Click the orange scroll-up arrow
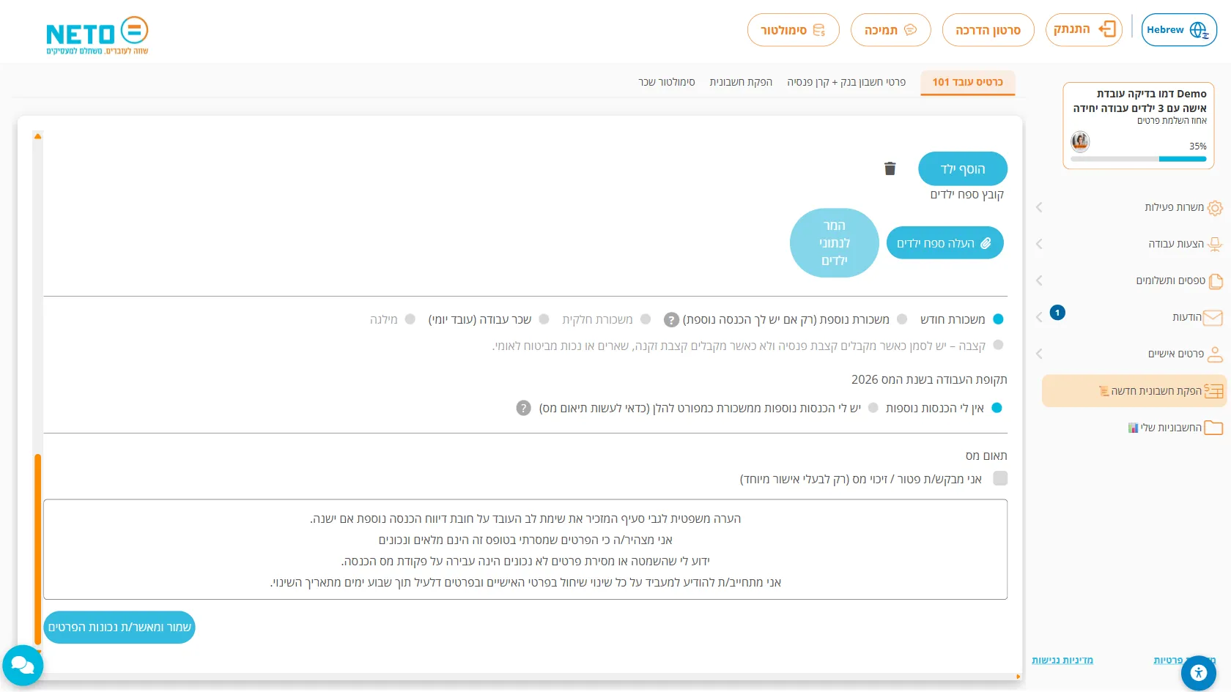 (x=37, y=136)
